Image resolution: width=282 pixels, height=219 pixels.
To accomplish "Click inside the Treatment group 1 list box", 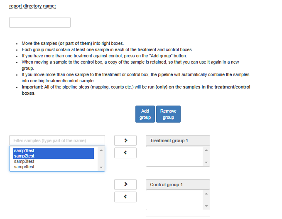I will tap(174, 156).
